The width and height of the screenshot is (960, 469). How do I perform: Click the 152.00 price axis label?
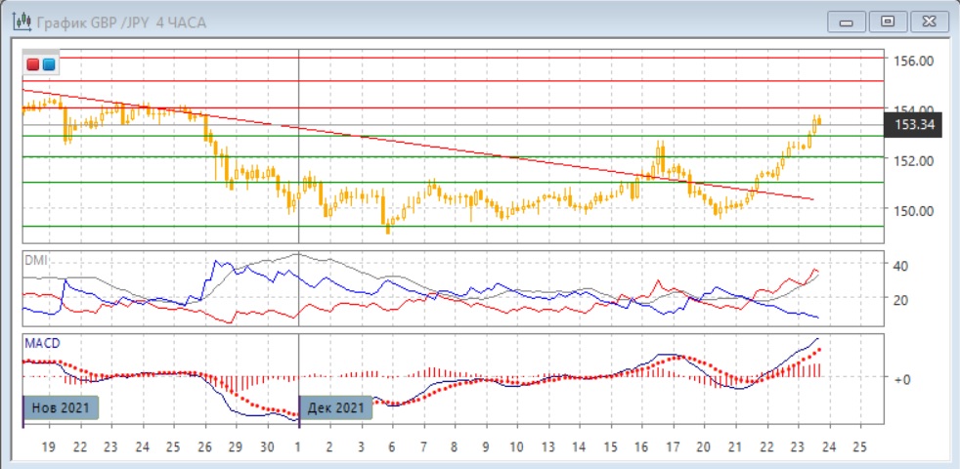coord(916,160)
